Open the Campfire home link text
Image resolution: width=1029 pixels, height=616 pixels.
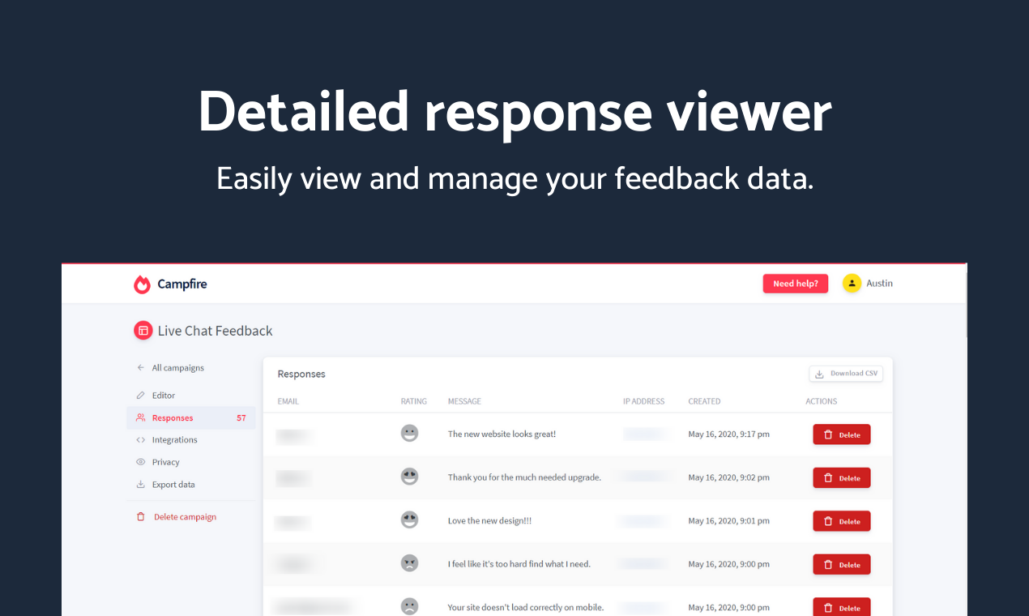pyautogui.click(x=182, y=284)
